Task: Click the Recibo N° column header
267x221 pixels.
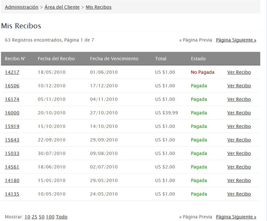Action: coord(15,59)
